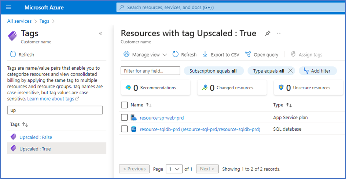346x179 pixels.
Task: Tick the resource-sqldb-prd row checkbox
Action: [124, 129]
